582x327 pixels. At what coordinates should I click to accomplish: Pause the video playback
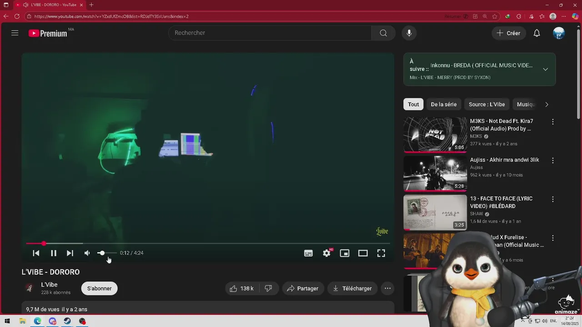[53, 253]
